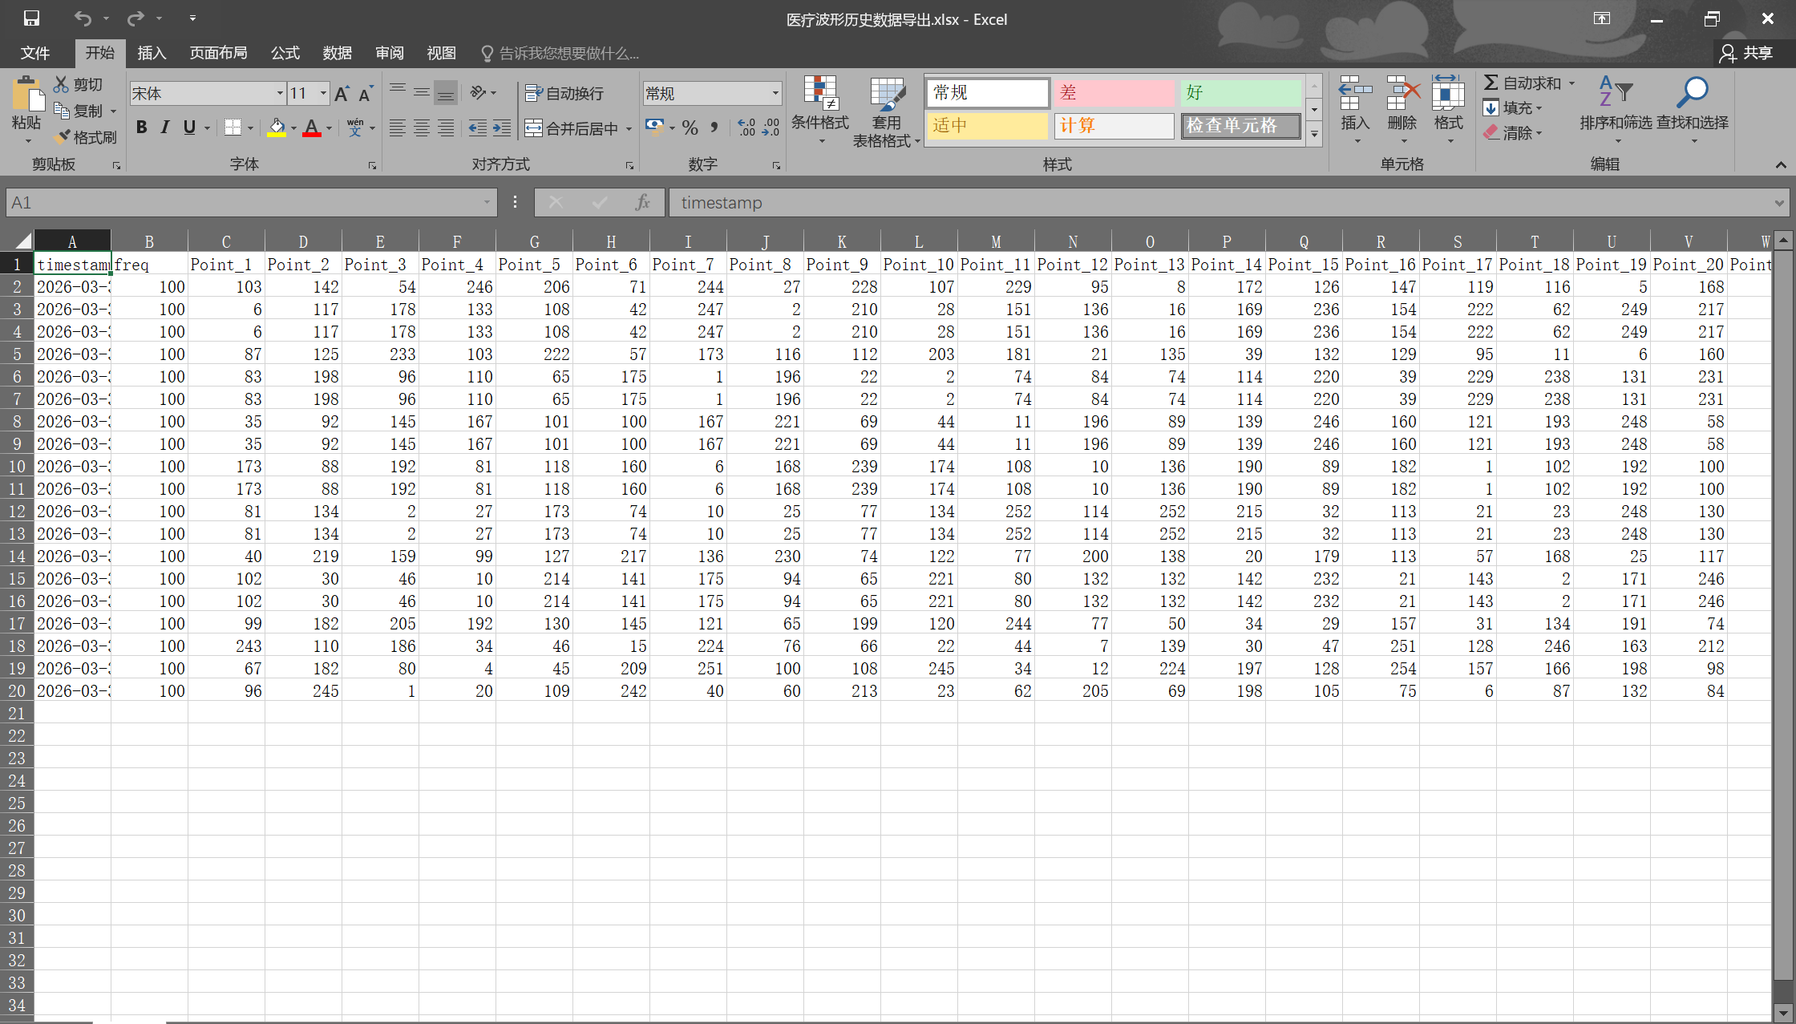Expand the 清除 clear options
This screenshot has width=1796, height=1024.
click(x=1539, y=133)
